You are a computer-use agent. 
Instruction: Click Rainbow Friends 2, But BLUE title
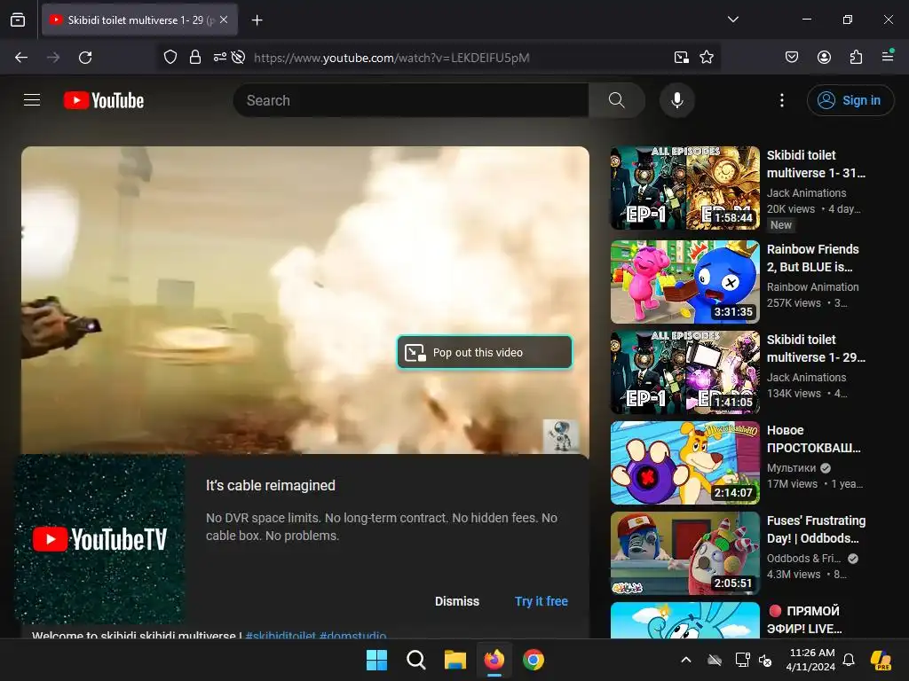[x=813, y=258]
